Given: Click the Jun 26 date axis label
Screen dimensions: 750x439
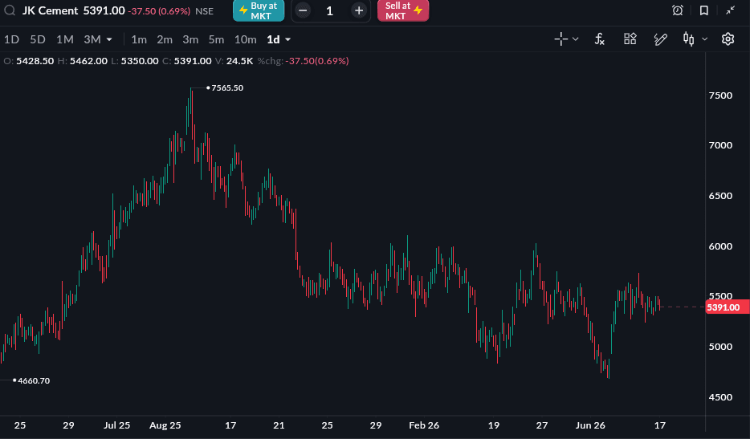Looking at the screenshot, I should pos(590,425).
